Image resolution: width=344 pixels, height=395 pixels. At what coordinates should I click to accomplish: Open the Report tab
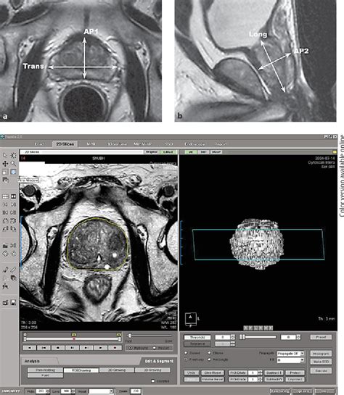pos(221,144)
